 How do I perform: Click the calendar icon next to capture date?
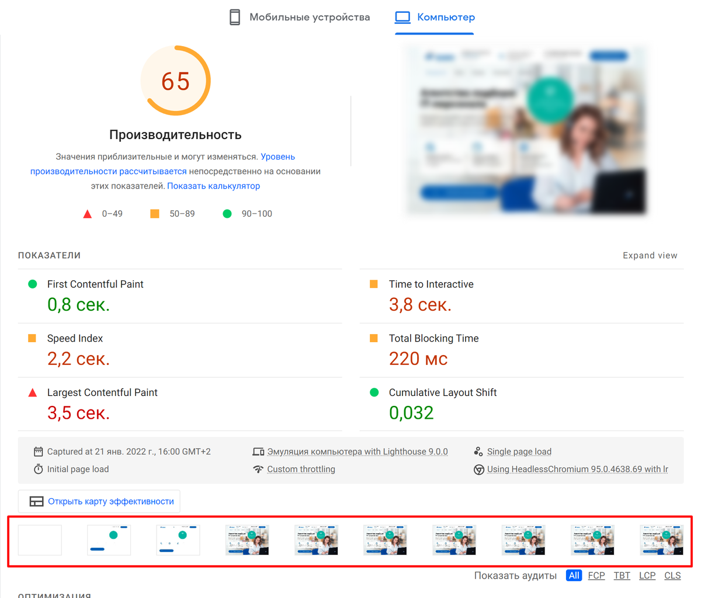tap(39, 451)
